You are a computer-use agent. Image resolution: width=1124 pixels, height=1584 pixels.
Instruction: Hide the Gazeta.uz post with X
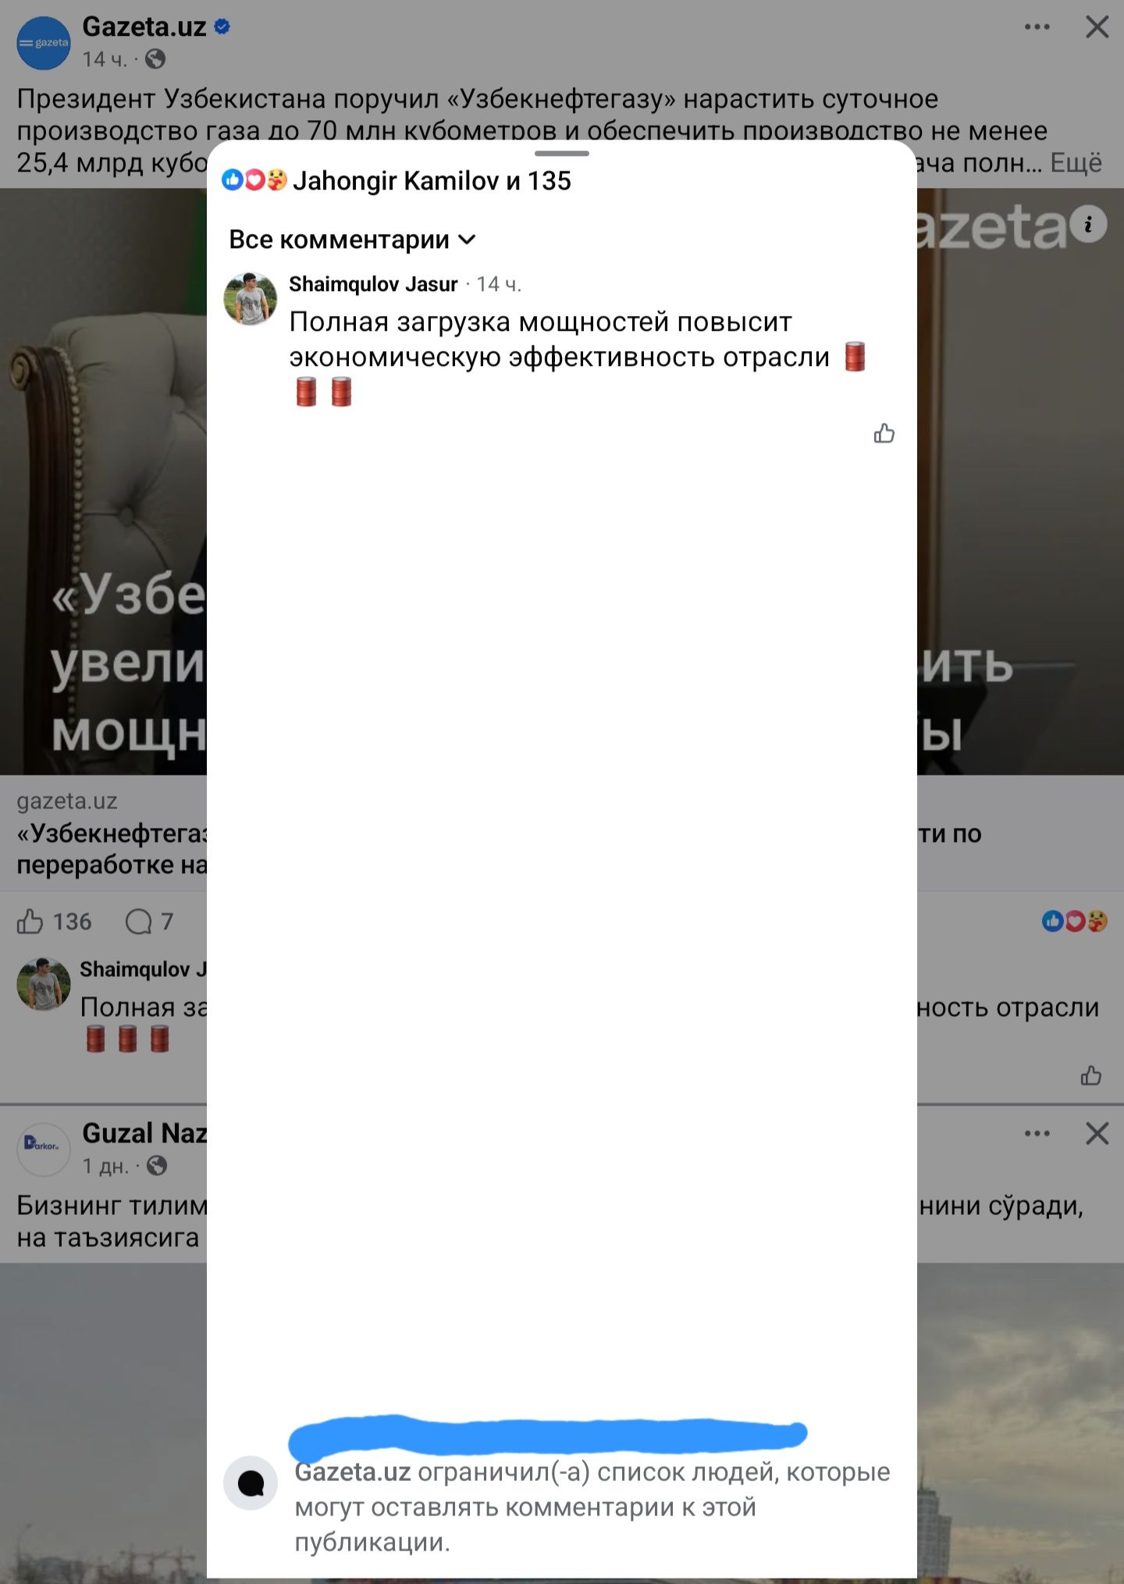pyautogui.click(x=1097, y=27)
